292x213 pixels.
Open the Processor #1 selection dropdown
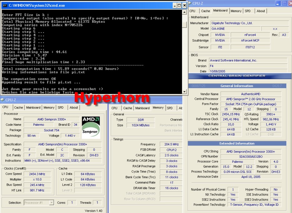pyautogui.click(x=52, y=203)
